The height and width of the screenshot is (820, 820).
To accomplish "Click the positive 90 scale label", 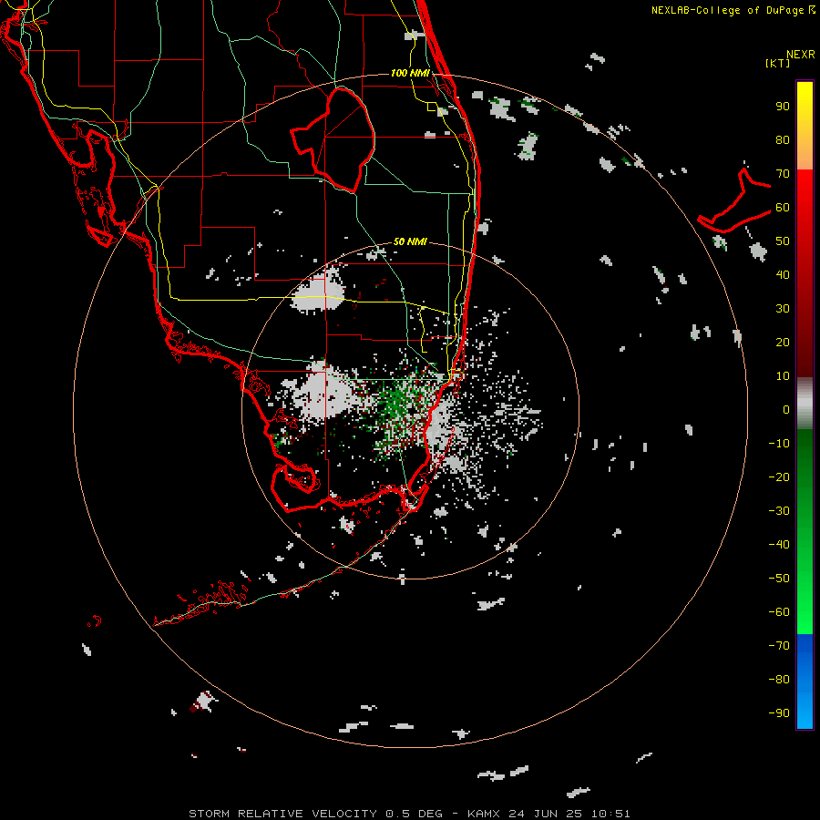I will [x=783, y=107].
